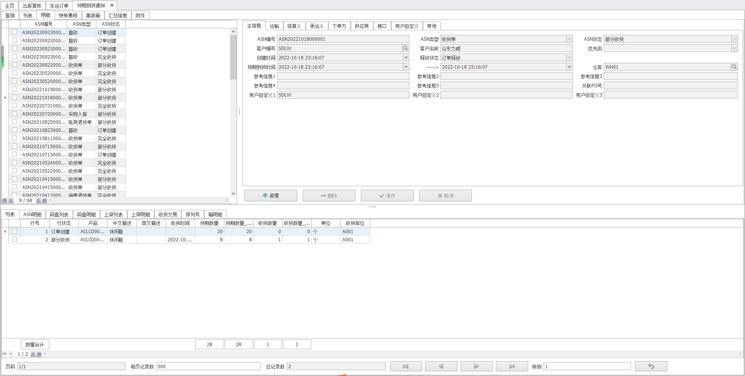Viewport: 745px width, 376px height.
Task: Check detail line 1 订单创建 checkbox
Action: coord(14,231)
